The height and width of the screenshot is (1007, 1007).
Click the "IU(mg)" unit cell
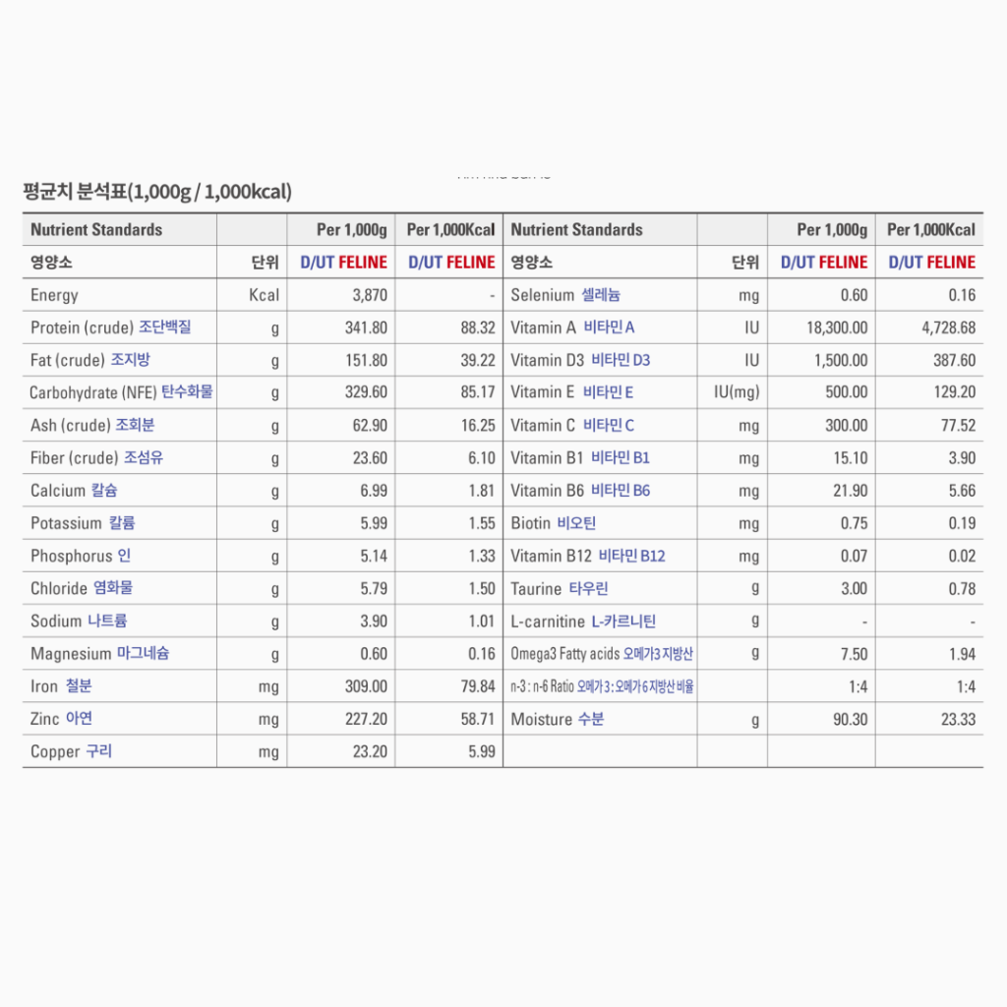point(737,392)
